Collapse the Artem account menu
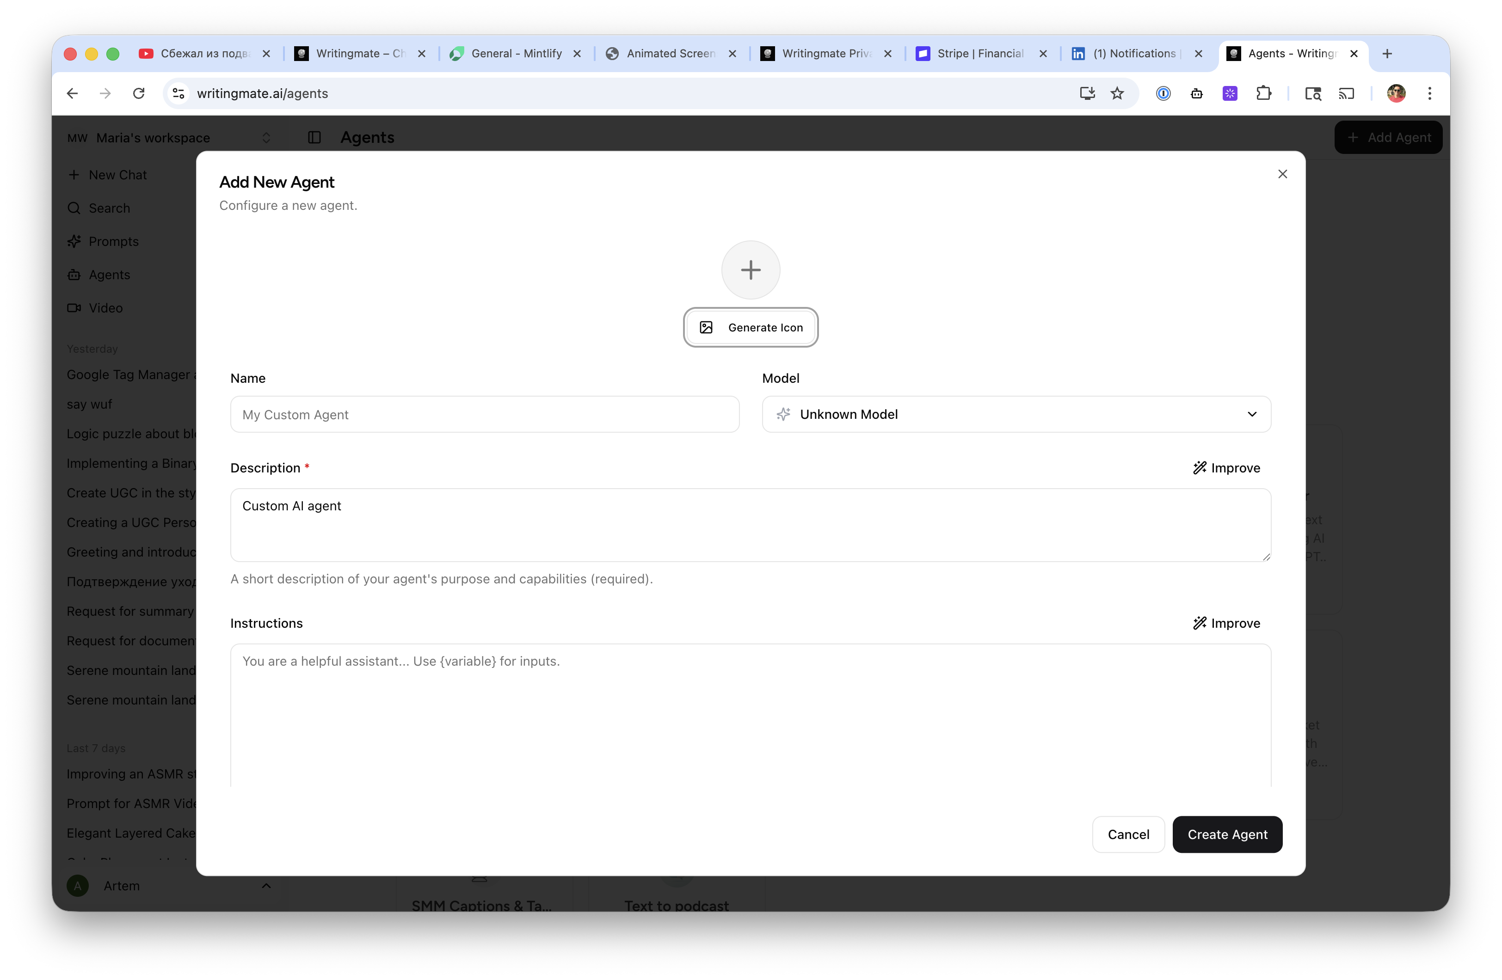The width and height of the screenshot is (1502, 980). (266, 885)
